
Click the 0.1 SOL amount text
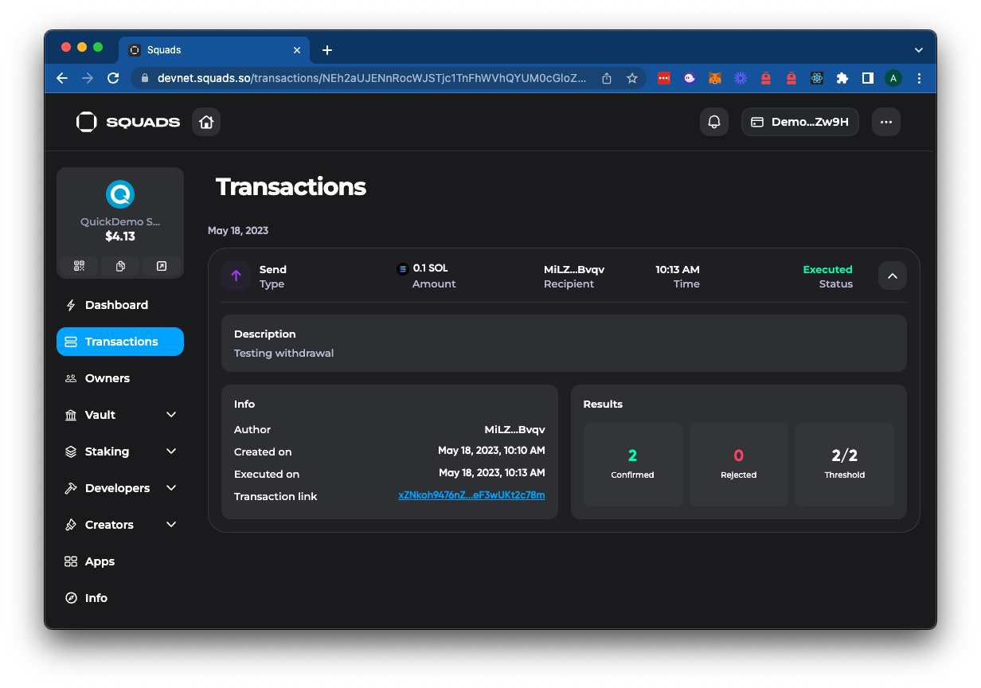430,268
